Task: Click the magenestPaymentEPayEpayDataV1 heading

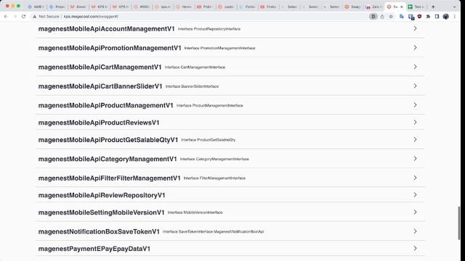Action: click(94, 249)
